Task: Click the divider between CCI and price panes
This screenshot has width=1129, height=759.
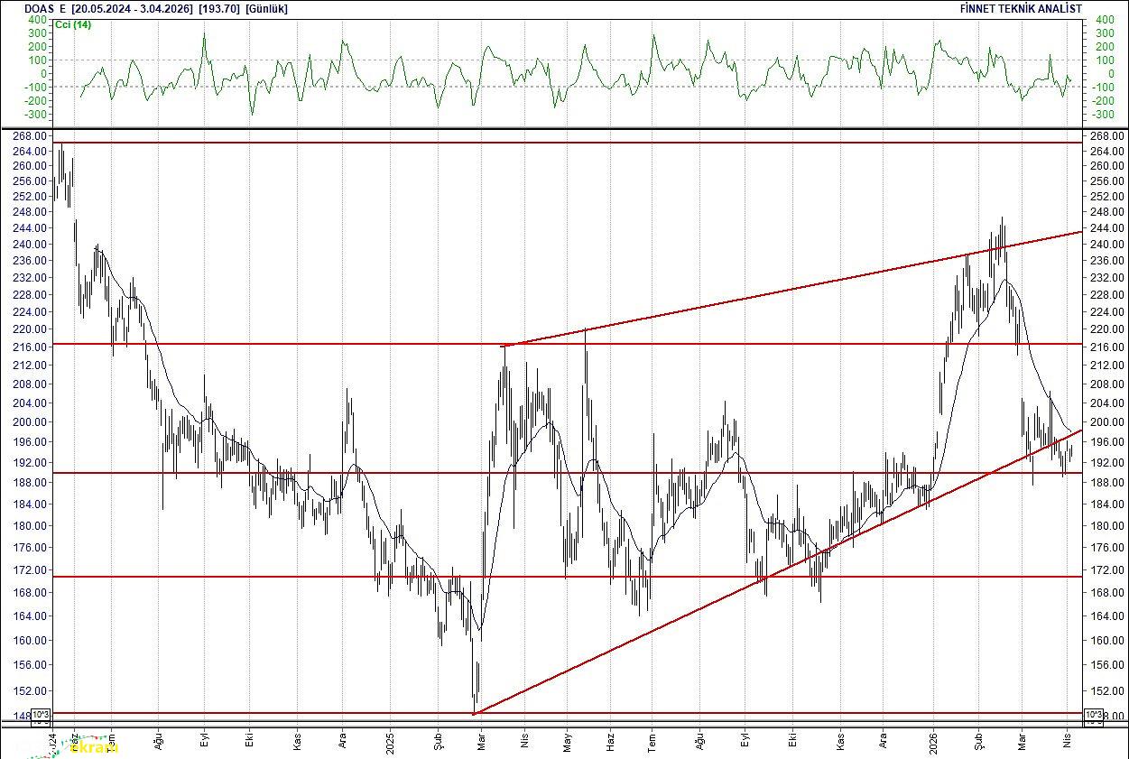Action: click(x=564, y=128)
